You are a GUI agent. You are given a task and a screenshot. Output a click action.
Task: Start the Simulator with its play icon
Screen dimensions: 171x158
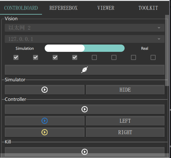click(x=44, y=90)
